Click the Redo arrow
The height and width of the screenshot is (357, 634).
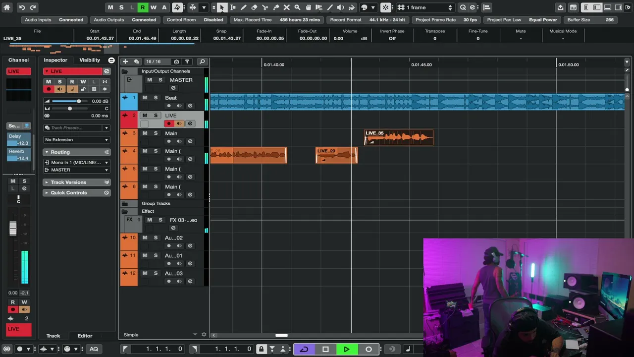(33, 7)
